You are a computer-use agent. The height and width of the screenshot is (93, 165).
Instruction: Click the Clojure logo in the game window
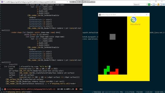pos(134,20)
